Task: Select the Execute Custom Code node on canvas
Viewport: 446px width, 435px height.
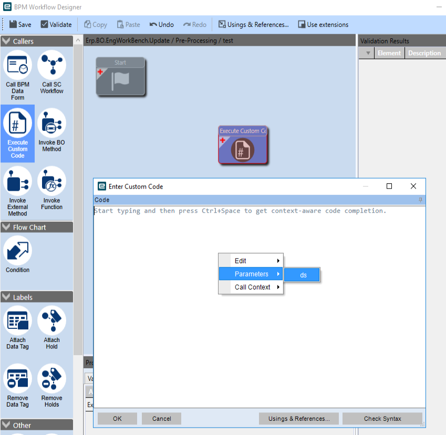Action: pos(243,145)
